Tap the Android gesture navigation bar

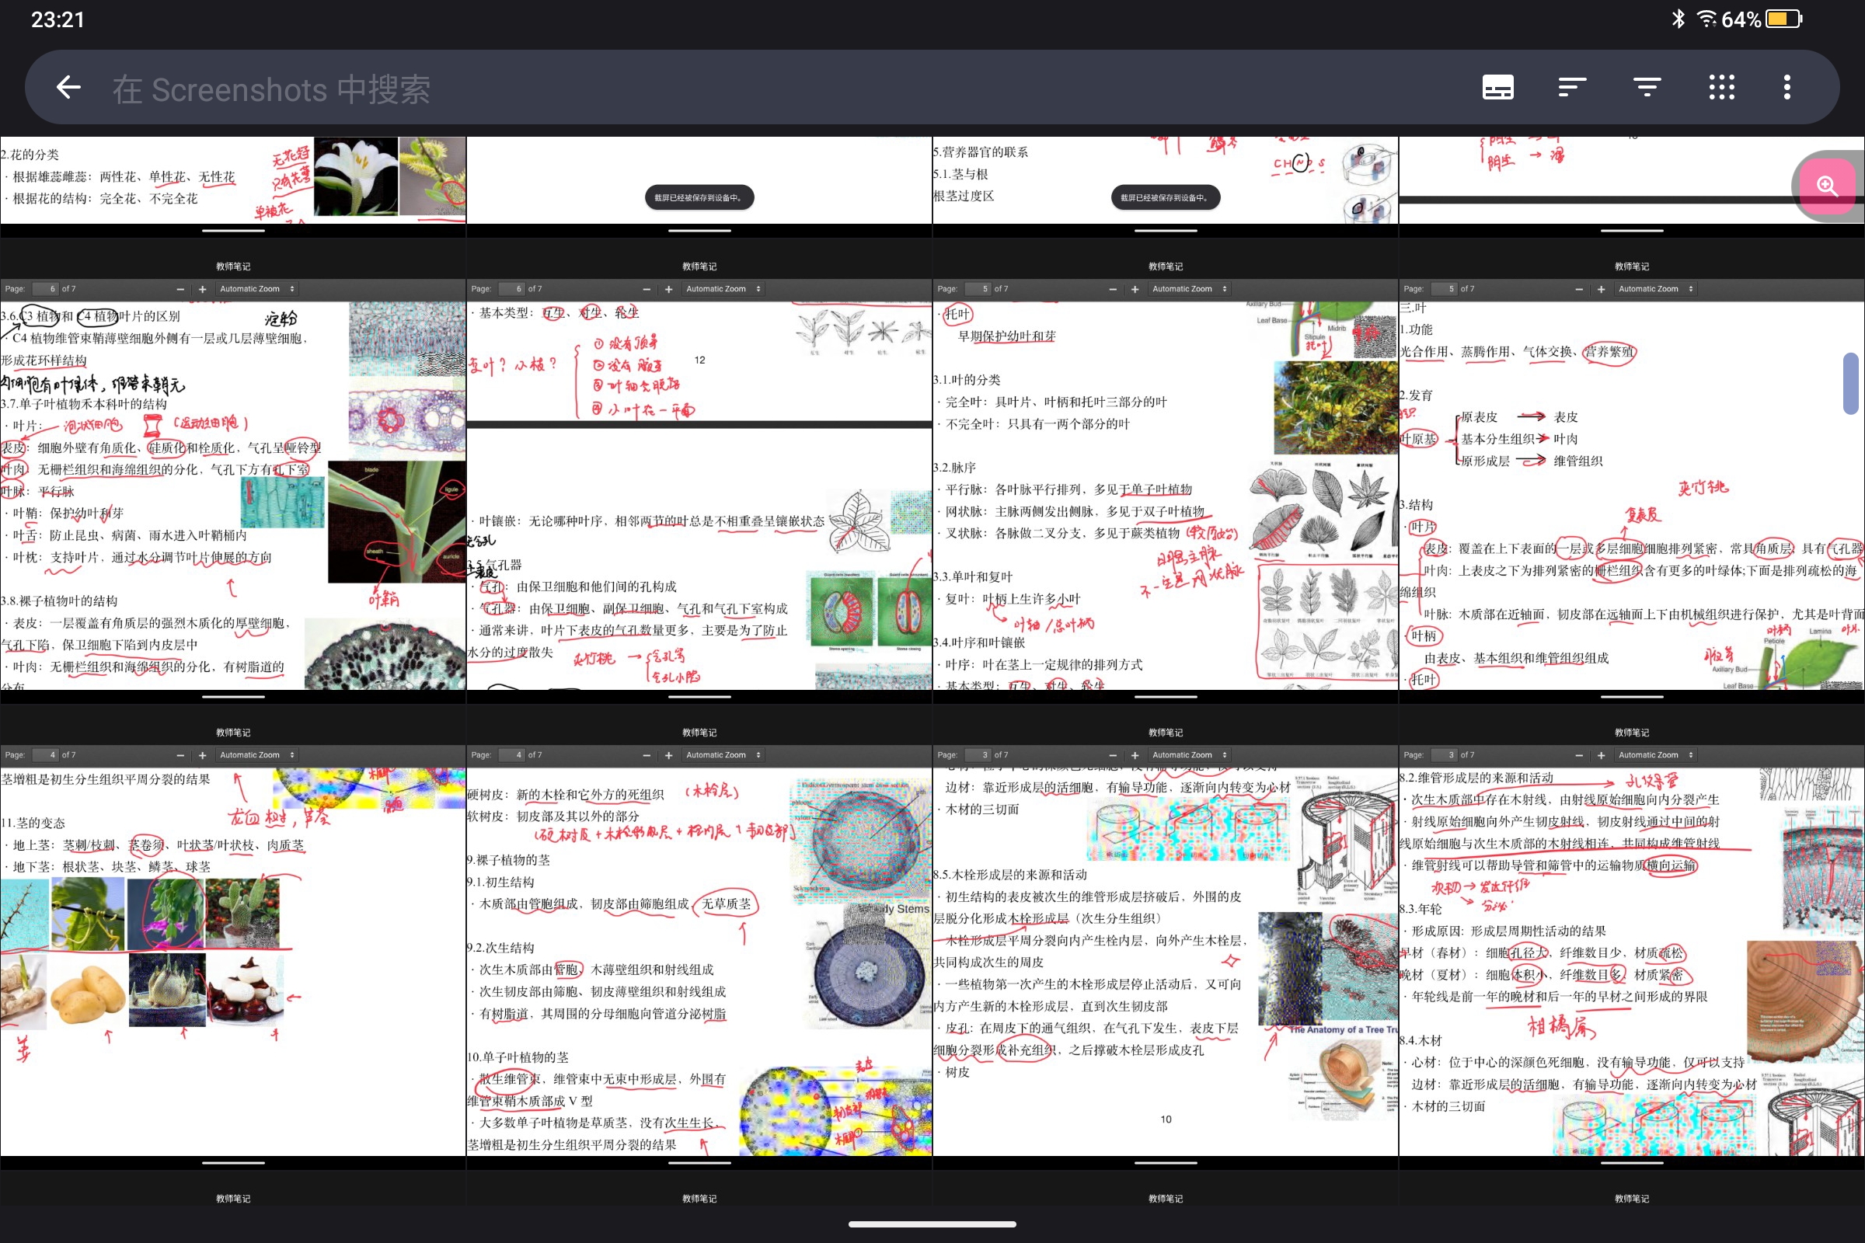coord(932,1224)
